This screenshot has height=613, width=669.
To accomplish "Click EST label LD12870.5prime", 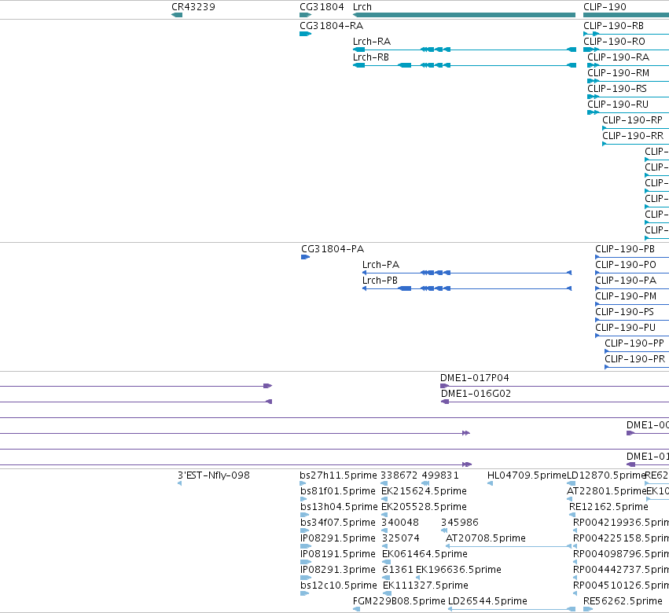I will tap(606, 475).
